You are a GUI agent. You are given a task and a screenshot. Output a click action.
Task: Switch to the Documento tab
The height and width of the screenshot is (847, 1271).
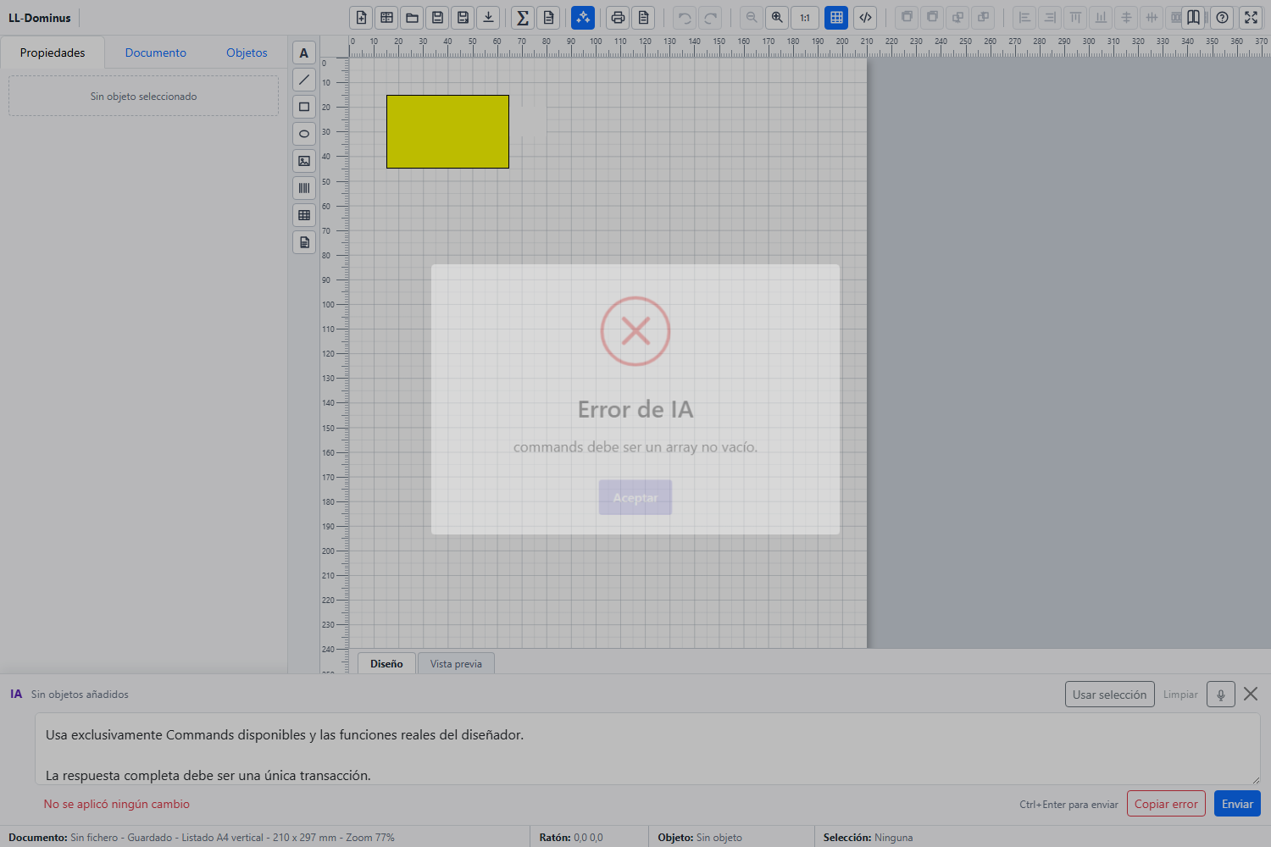pyautogui.click(x=156, y=53)
